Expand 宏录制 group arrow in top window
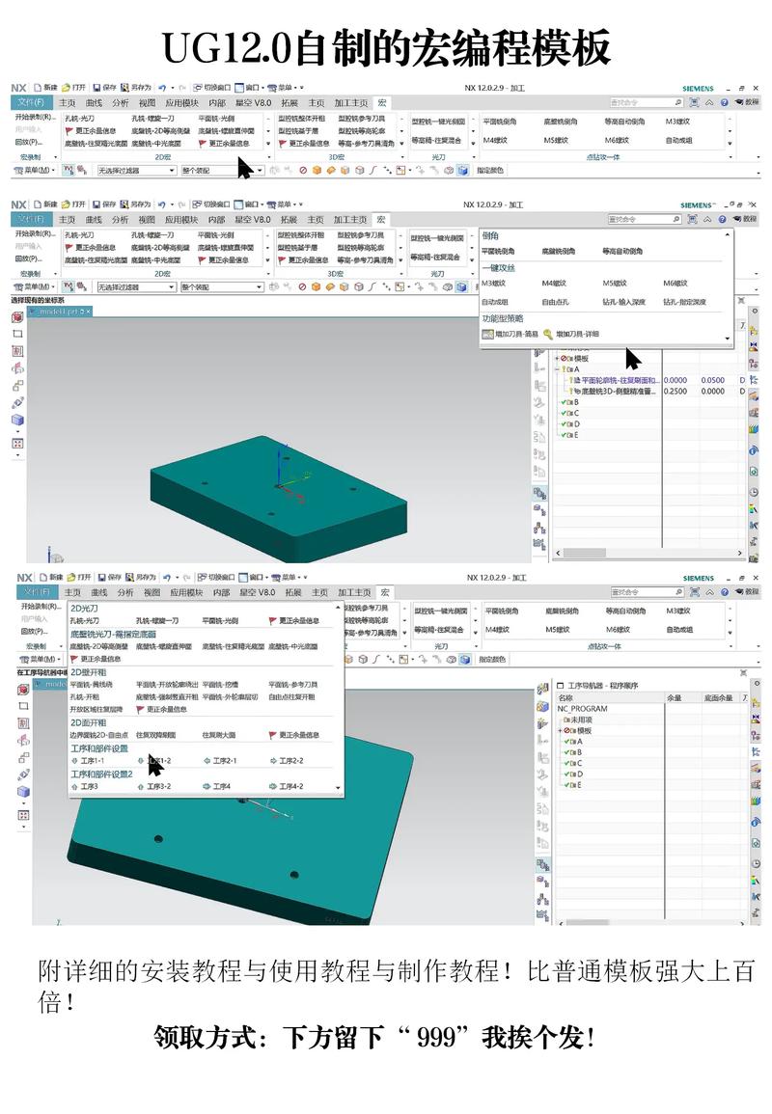Image resolution: width=772 pixels, height=1114 pixels. coord(55,157)
